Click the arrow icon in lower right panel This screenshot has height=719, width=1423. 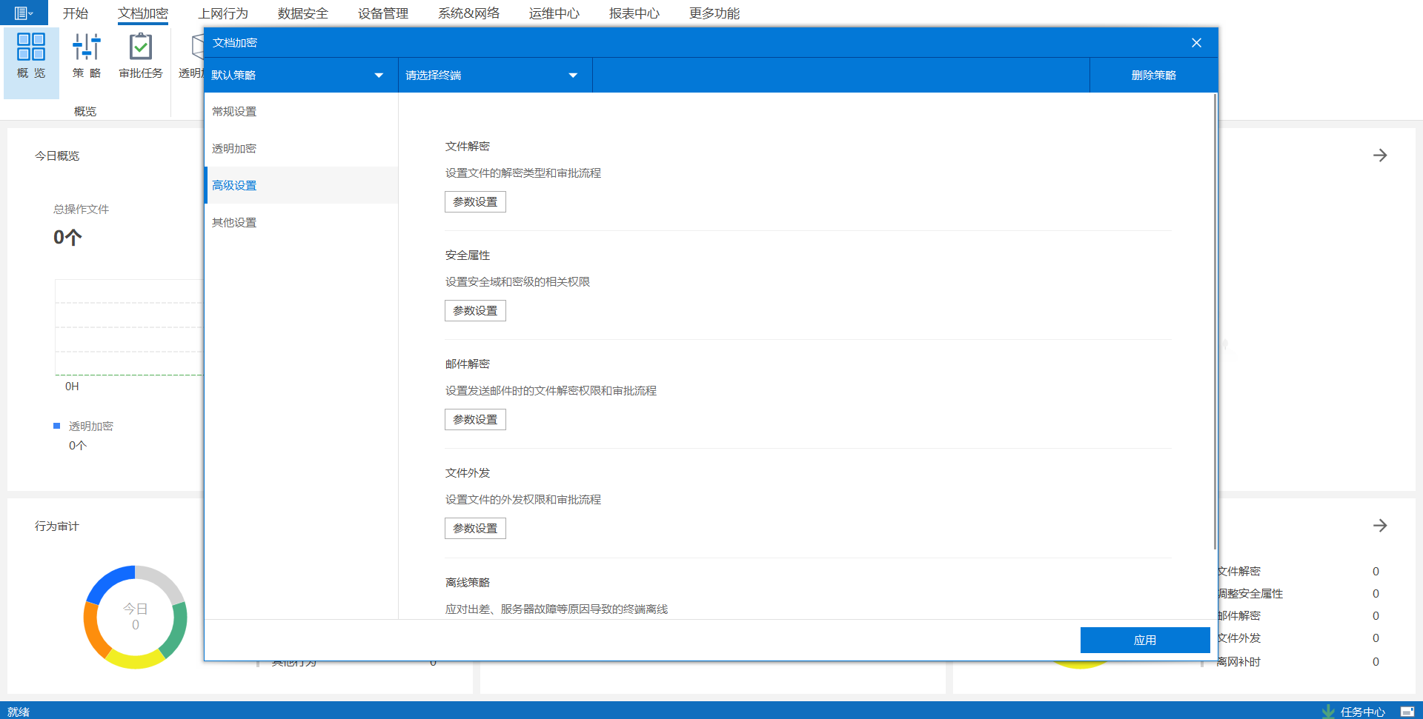point(1379,526)
